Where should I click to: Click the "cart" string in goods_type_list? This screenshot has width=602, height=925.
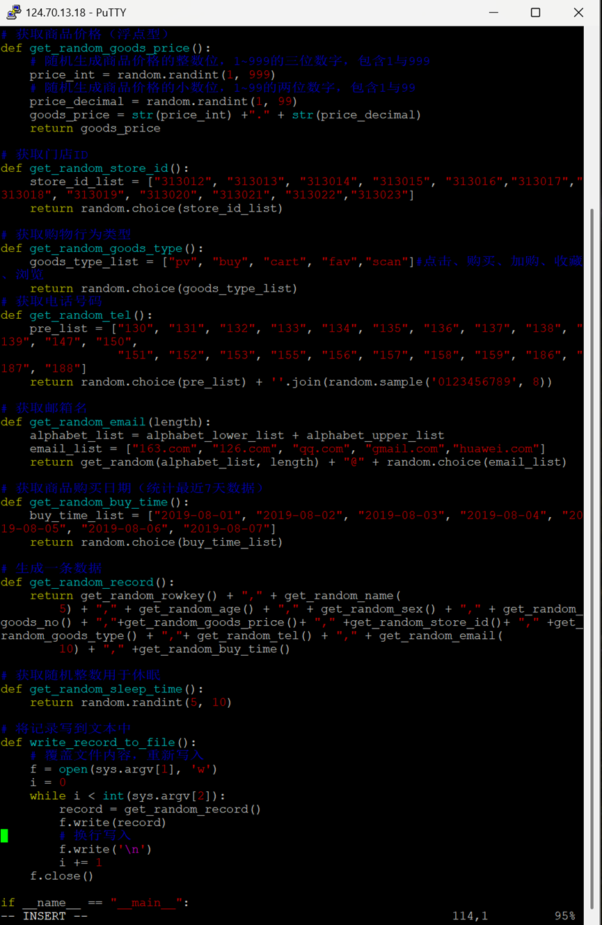[x=285, y=262]
